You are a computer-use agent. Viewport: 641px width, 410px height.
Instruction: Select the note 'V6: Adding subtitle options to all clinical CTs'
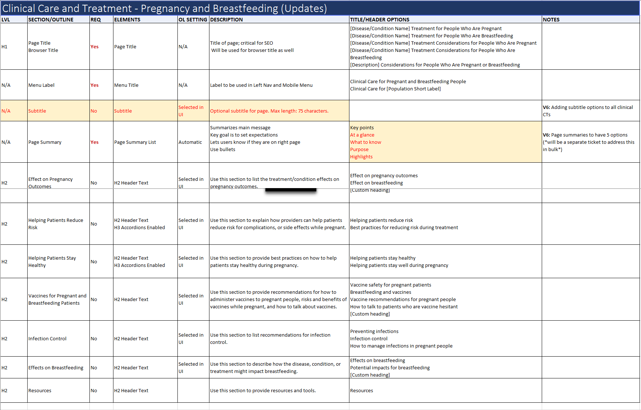[591, 111]
